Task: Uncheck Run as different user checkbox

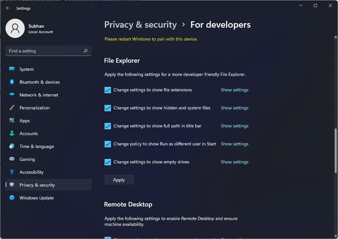Action: (x=108, y=144)
